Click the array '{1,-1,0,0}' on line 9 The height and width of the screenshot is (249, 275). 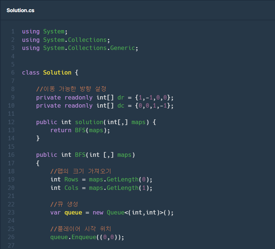pos(153,98)
